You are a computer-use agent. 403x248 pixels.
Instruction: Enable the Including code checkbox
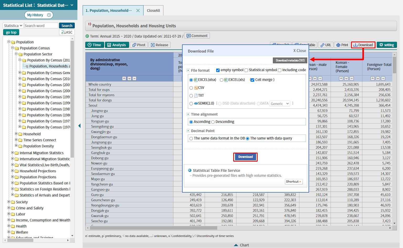point(279,70)
